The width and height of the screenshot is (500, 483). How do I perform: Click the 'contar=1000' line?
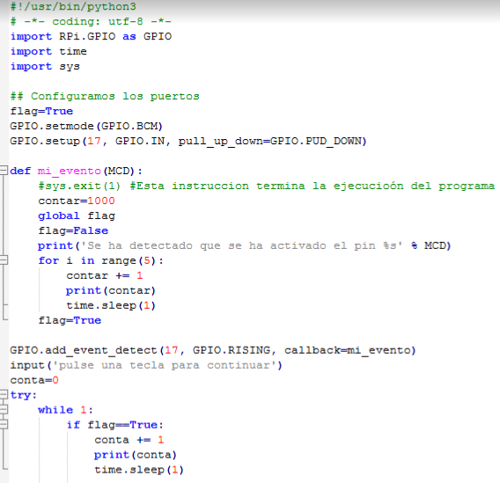[x=77, y=201]
